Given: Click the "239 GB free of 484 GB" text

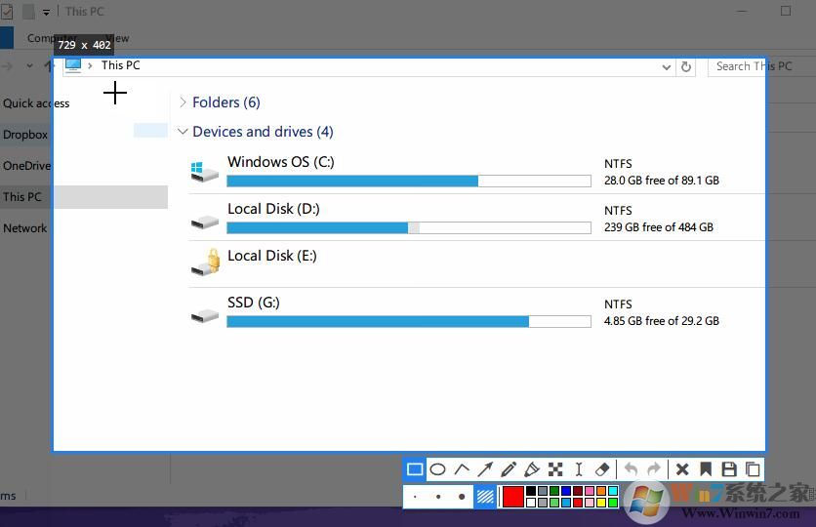Looking at the screenshot, I should (659, 227).
